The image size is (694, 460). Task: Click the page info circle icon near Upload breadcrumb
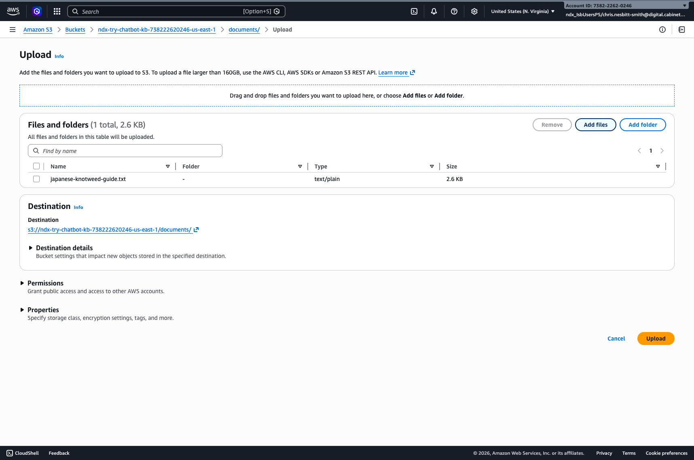[662, 29]
